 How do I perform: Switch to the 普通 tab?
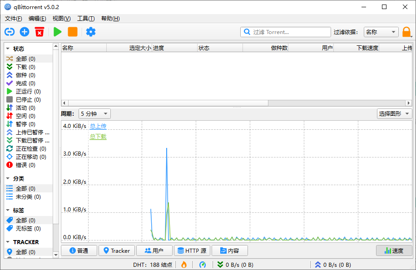point(79,250)
